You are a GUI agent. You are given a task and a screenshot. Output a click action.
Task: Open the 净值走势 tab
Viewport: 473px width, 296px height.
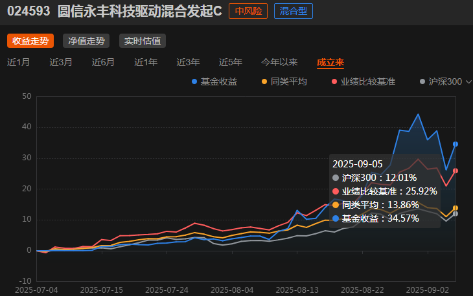pos(86,41)
